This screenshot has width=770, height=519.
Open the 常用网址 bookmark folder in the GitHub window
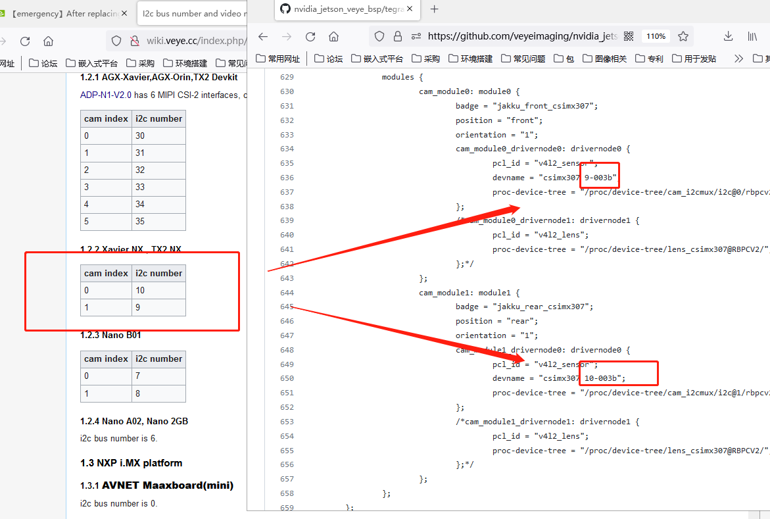click(x=278, y=59)
